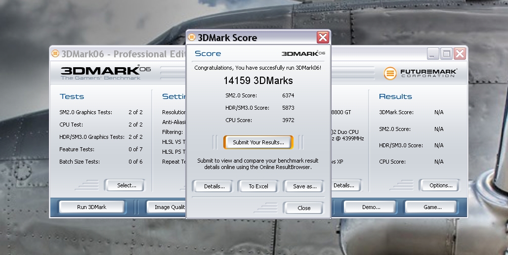Click the 3DMark Score N/A value in Results

(439, 112)
